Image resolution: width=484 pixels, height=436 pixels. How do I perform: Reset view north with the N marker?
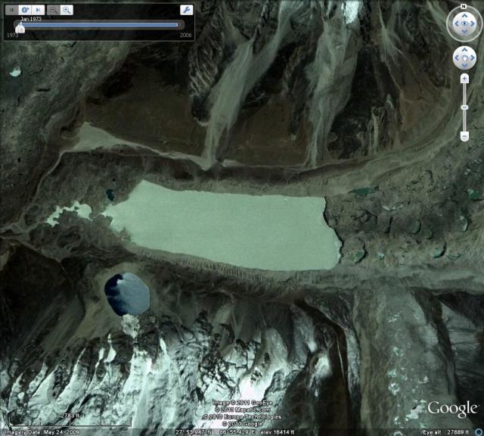pos(464,8)
